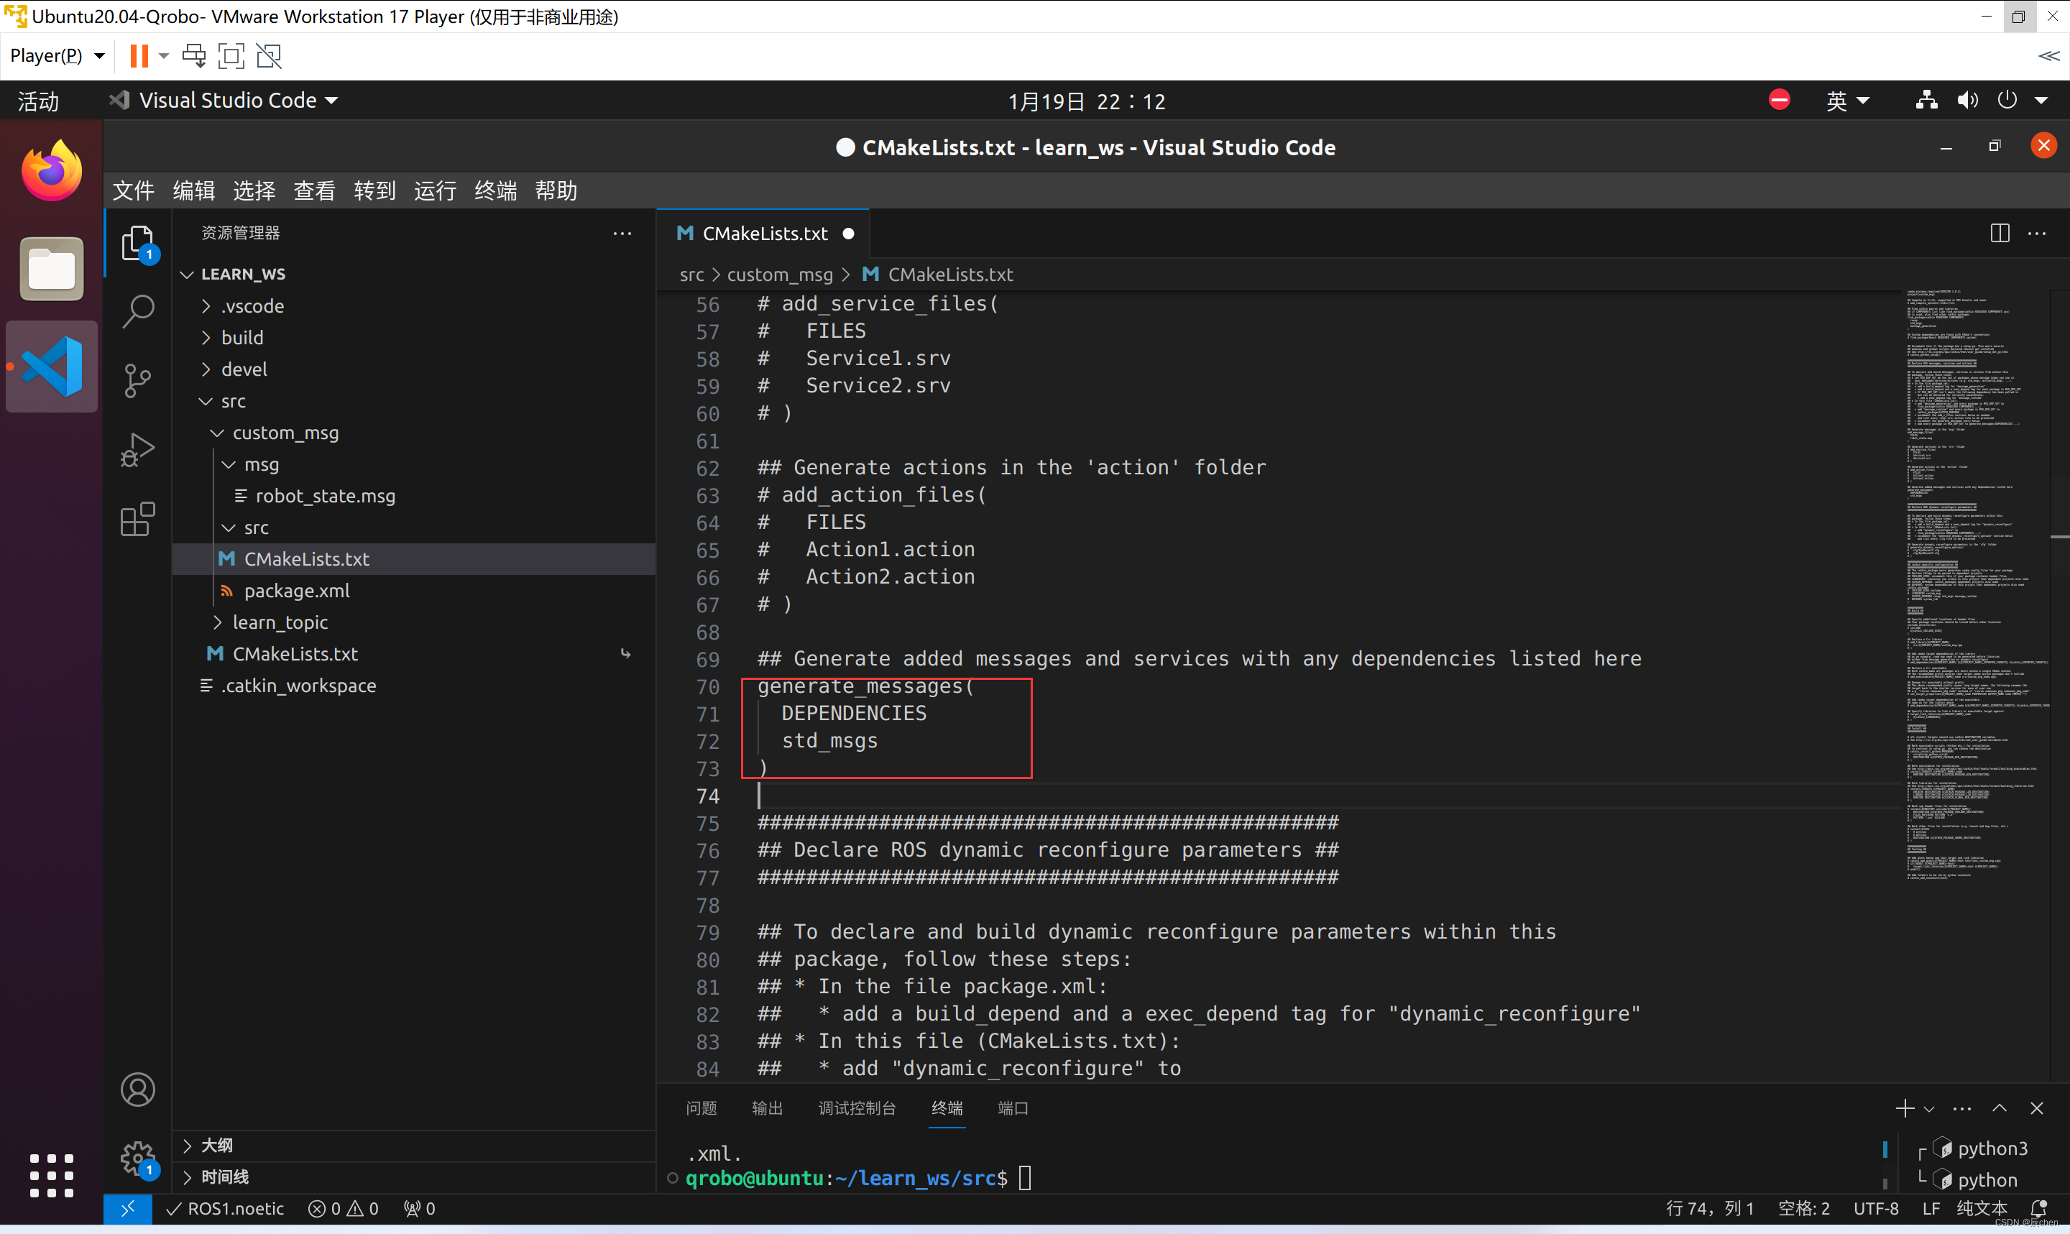Change UTF-8 encoding in status bar
The image size is (2070, 1234).
click(x=1875, y=1208)
